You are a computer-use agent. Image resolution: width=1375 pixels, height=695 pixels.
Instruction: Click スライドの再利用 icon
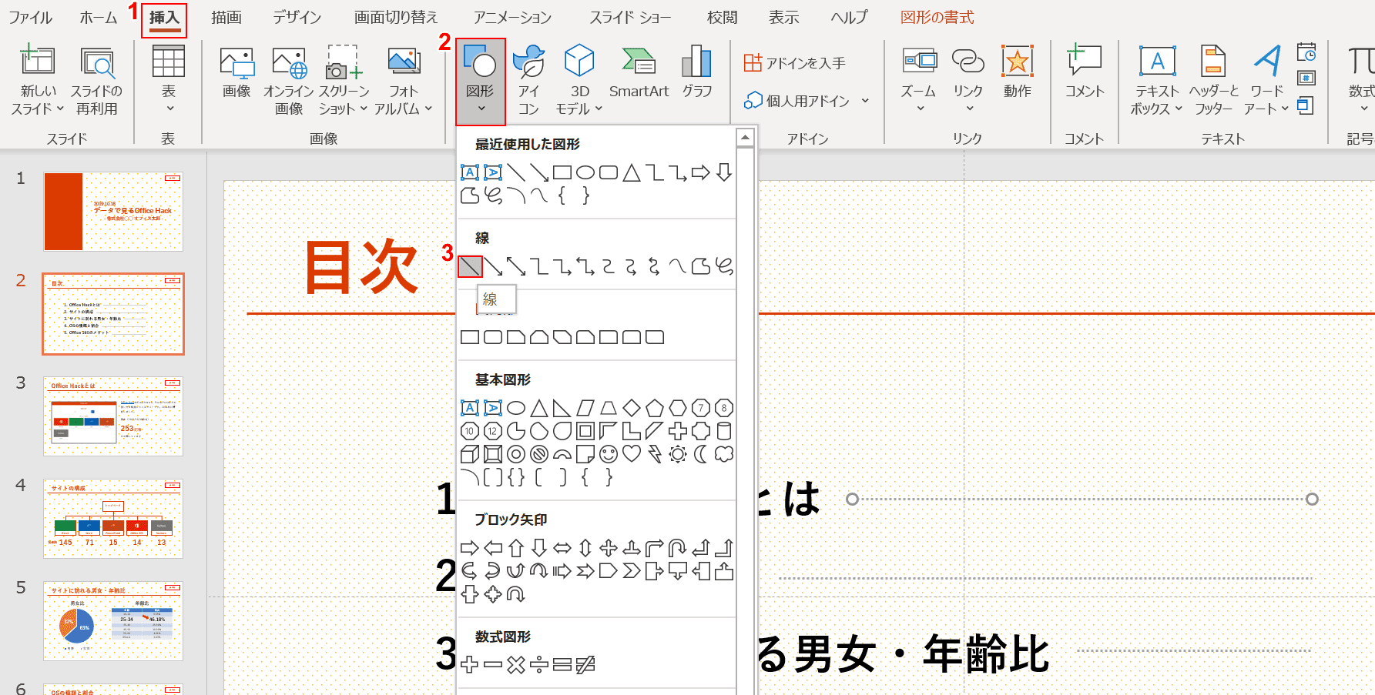coord(97,81)
